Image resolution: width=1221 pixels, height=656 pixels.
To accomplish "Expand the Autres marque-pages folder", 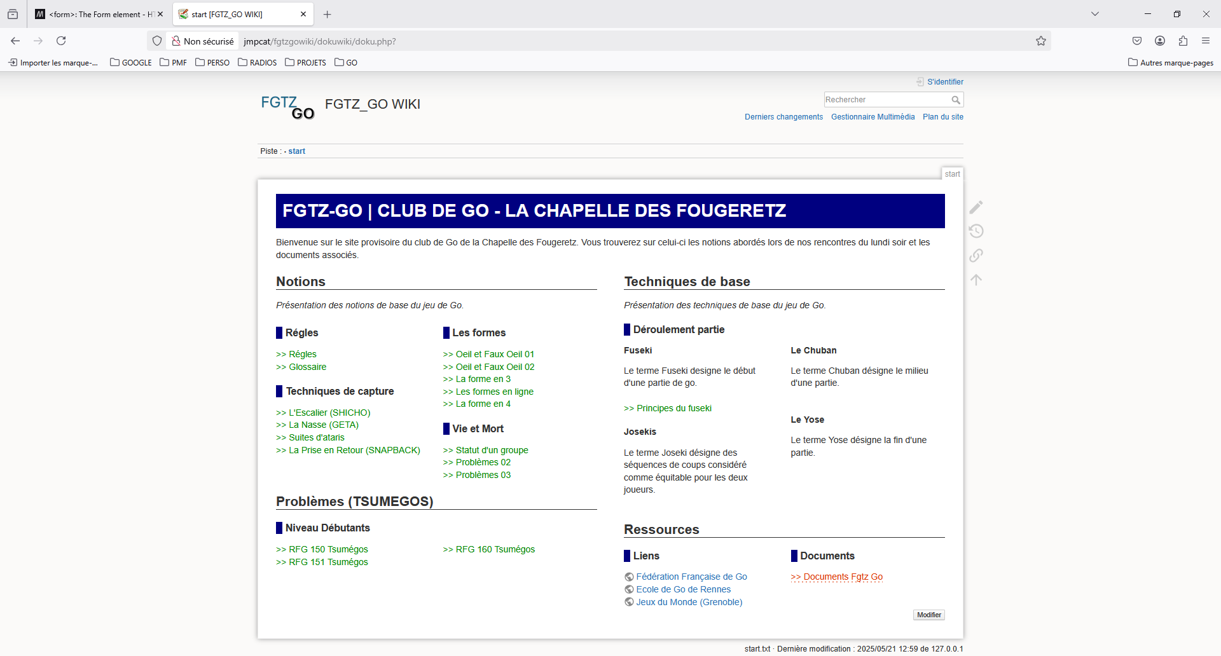I will [x=1170, y=63].
